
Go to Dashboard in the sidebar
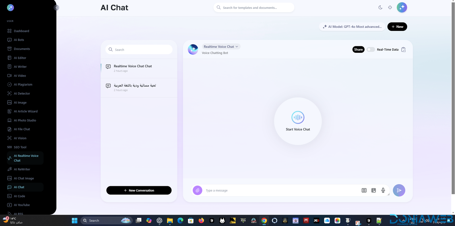21,31
